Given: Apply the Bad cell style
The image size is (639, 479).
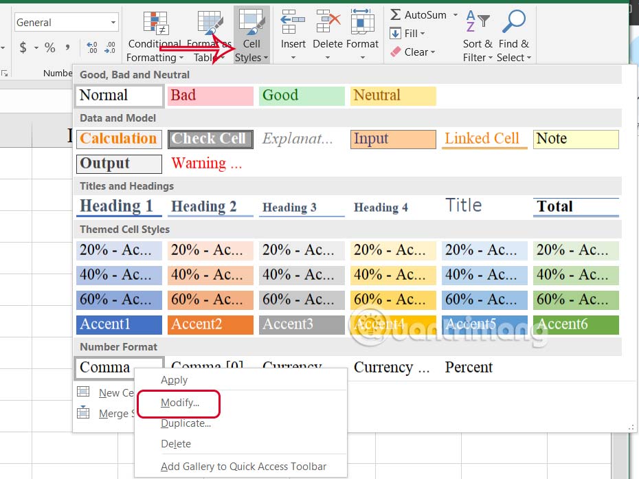Looking at the screenshot, I should 210,96.
